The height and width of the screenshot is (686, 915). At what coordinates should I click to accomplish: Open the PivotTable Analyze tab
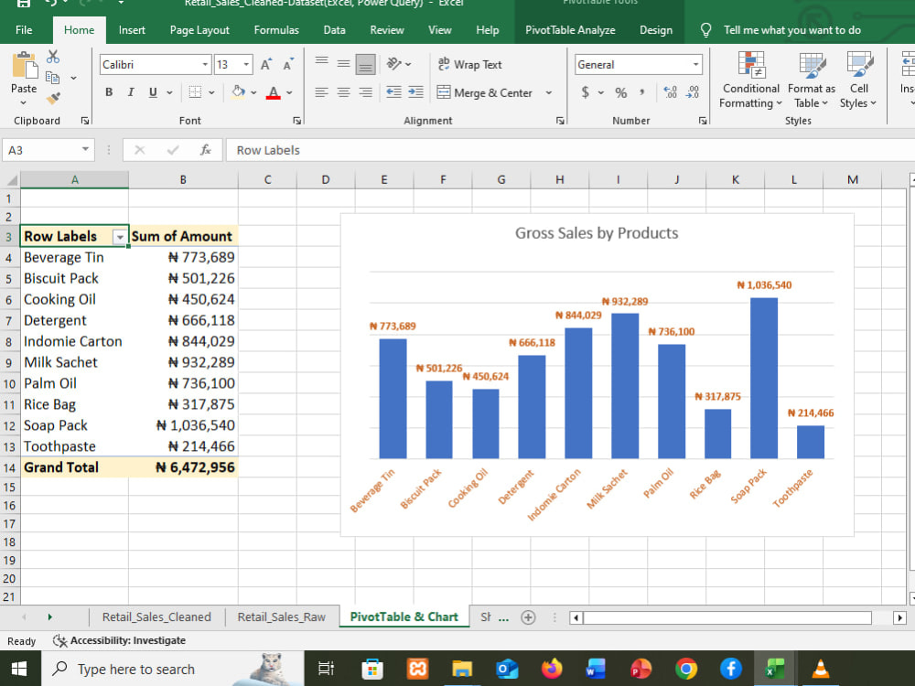(x=570, y=30)
